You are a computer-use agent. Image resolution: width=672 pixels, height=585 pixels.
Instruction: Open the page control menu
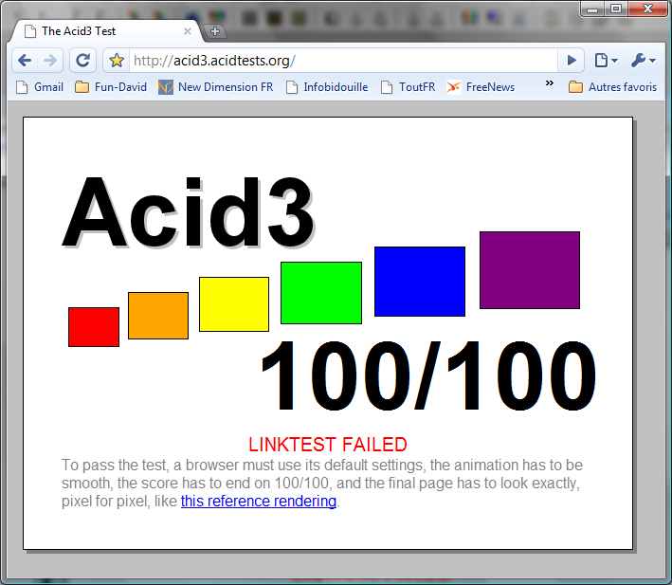pos(605,61)
